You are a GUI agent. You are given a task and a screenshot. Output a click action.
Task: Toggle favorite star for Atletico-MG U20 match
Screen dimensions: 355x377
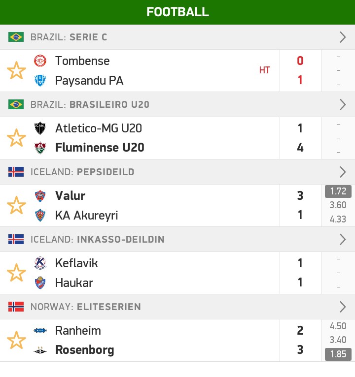pyautogui.click(x=16, y=138)
